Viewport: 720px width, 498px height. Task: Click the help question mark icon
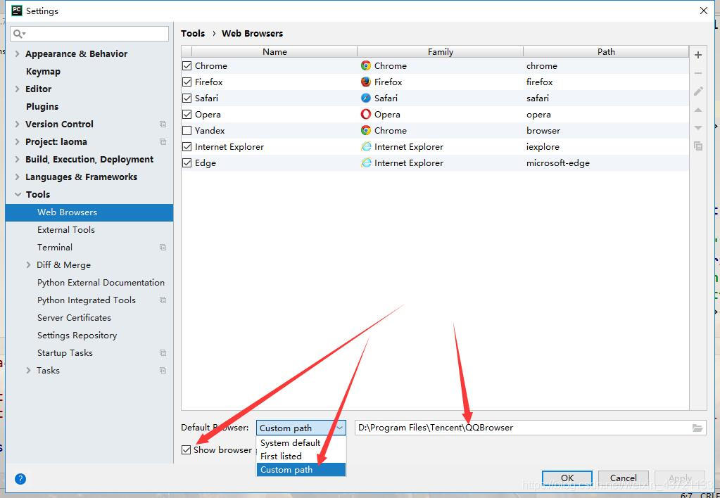click(20, 479)
